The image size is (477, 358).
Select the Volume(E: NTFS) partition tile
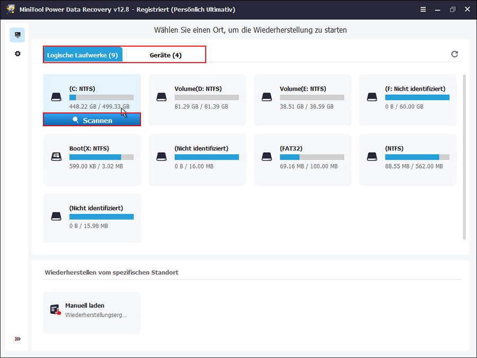click(302, 100)
